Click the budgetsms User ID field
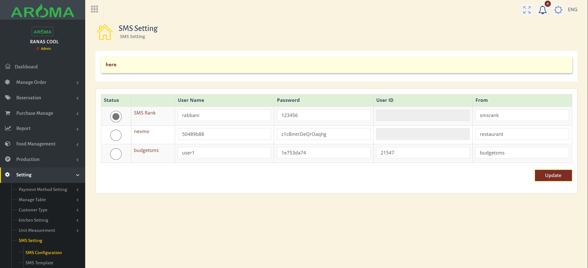Image resolution: width=588 pixels, height=268 pixels. pos(423,153)
